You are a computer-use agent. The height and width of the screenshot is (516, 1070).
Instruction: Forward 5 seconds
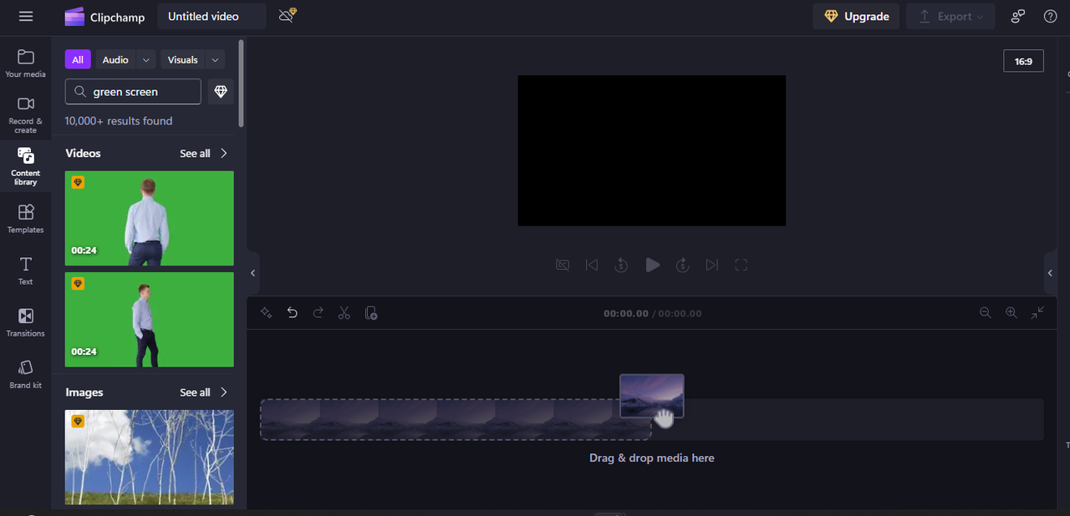(x=683, y=265)
